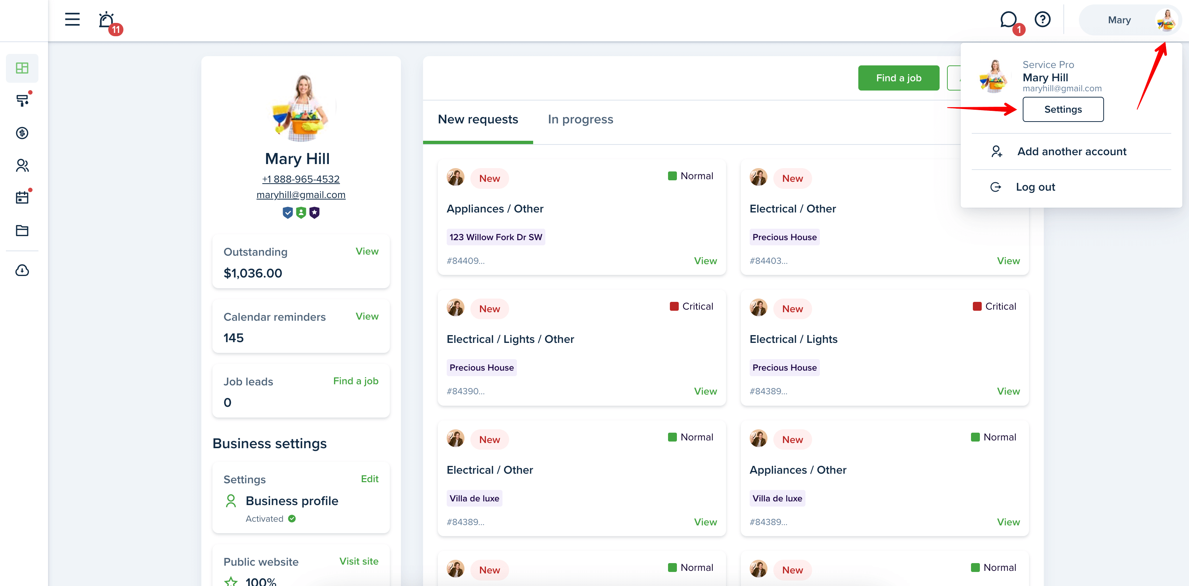
Task: Click the New status badge on Electrical / Lights / Other
Action: click(x=489, y=309)
